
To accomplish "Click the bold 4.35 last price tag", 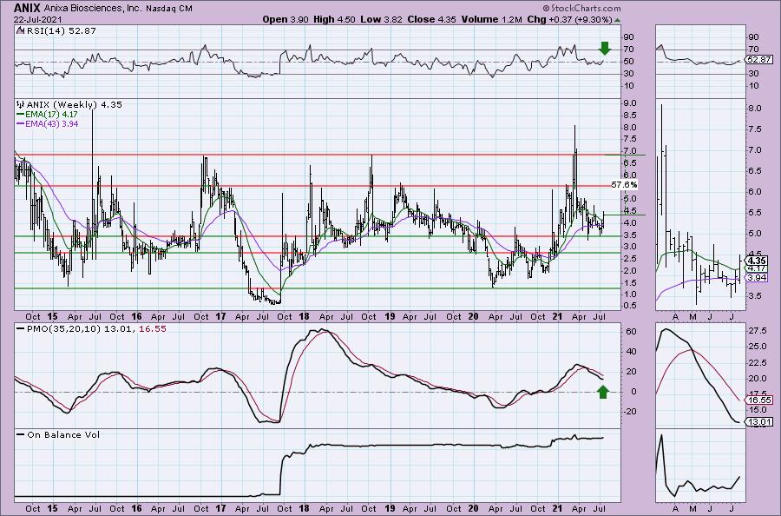I will coord(757,261).
